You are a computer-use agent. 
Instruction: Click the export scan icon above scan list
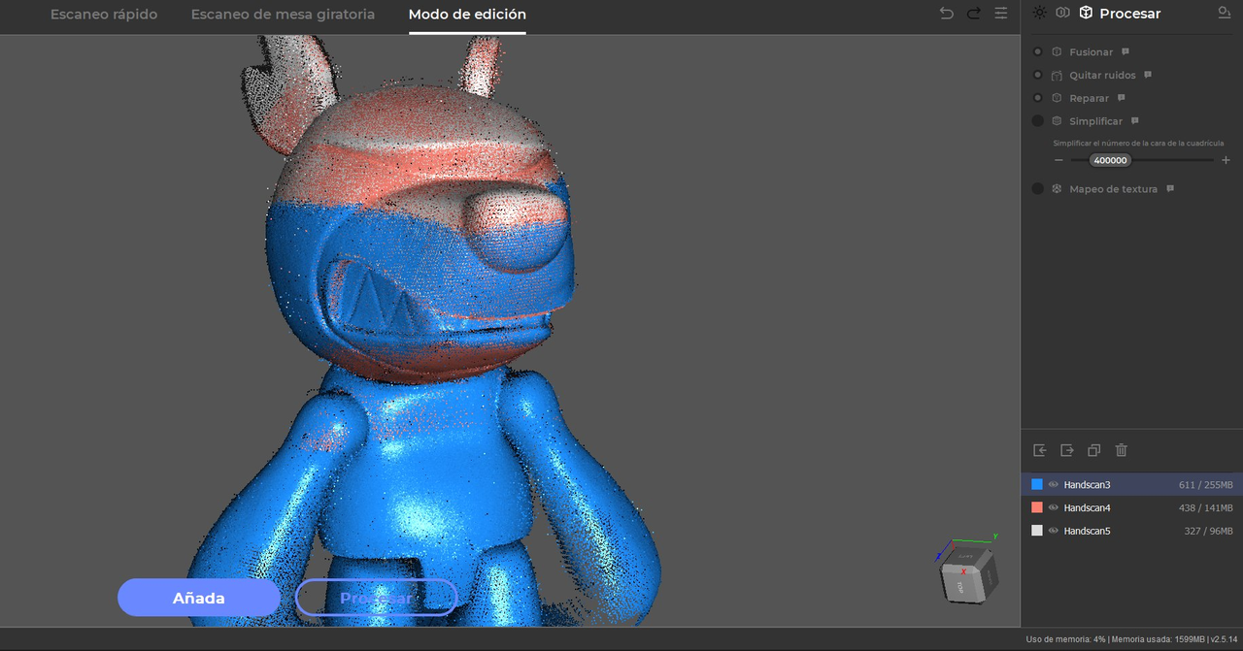pos(1067,450)
